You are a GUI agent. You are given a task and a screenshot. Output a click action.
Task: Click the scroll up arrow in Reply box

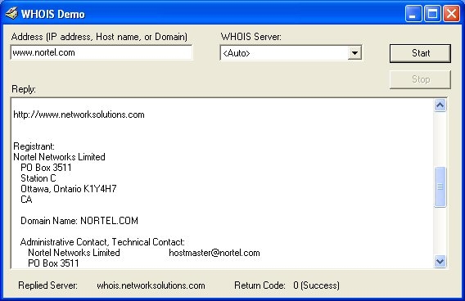[x=440, y=106]
